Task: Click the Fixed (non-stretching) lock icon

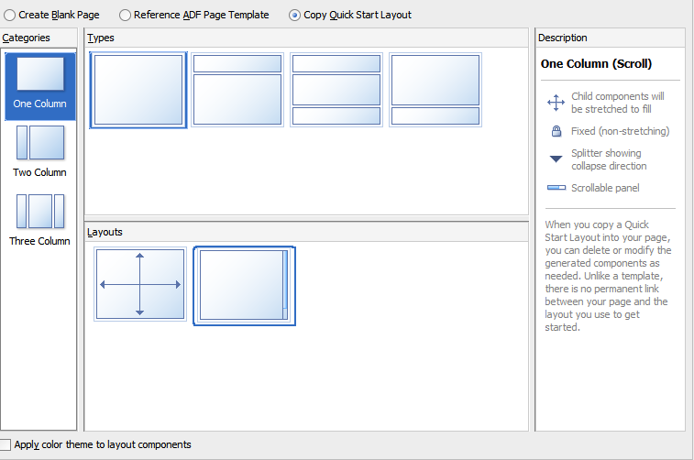Action: tap(556, 131)
